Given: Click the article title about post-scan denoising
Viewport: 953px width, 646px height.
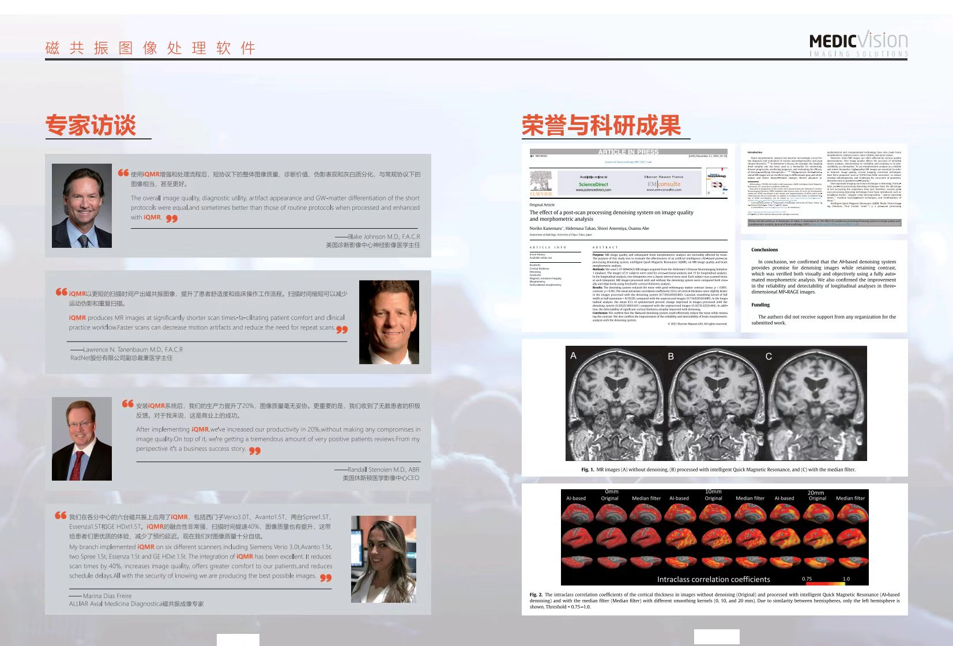Looking at the screenshot, I should point(612,216).
